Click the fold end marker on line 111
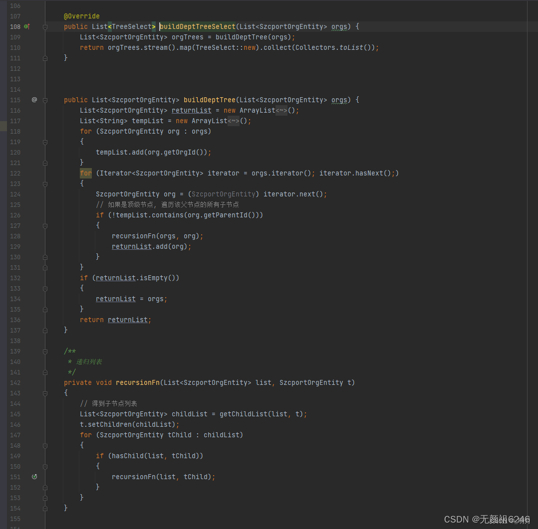 (45, 58)
